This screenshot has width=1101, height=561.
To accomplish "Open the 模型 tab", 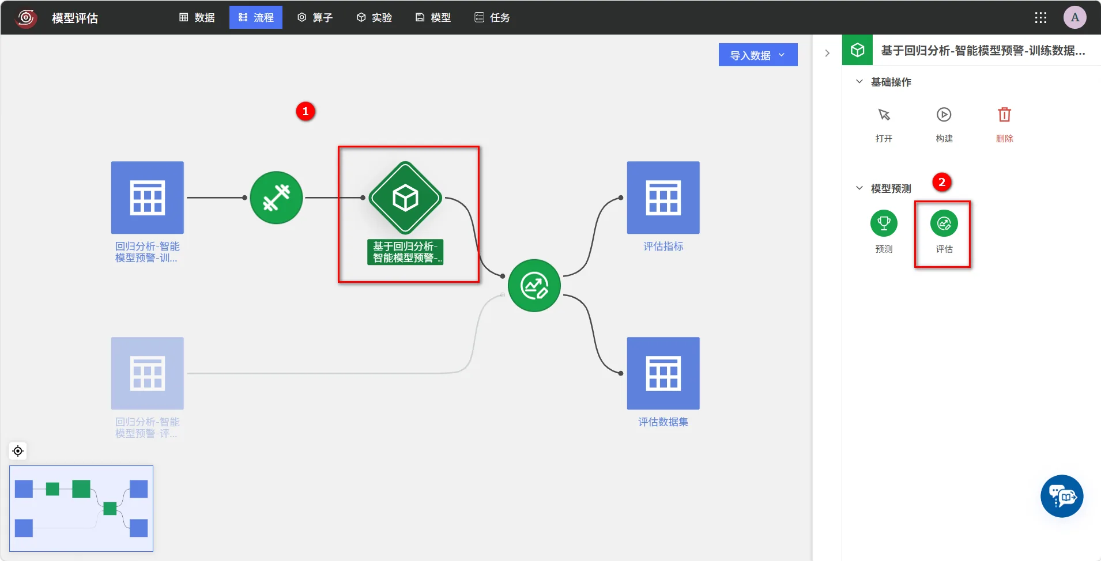I will [x=433, y=18].
